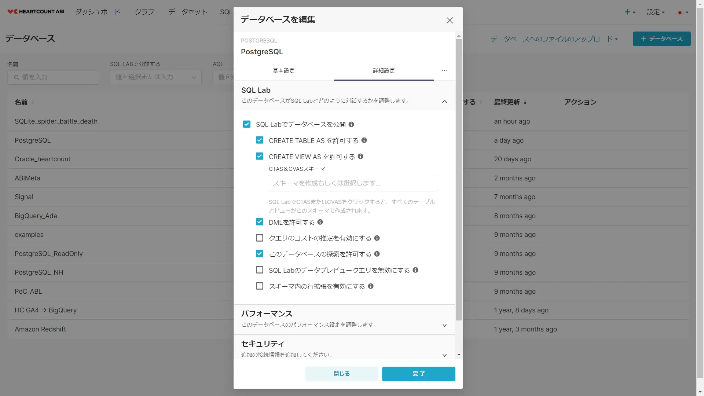Check スキーマ内の行拡張を有効にする checkbox

(260, 286)
